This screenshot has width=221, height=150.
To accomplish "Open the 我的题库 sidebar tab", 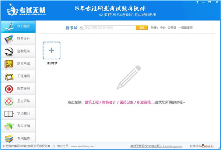I will (x=18, y=27).
